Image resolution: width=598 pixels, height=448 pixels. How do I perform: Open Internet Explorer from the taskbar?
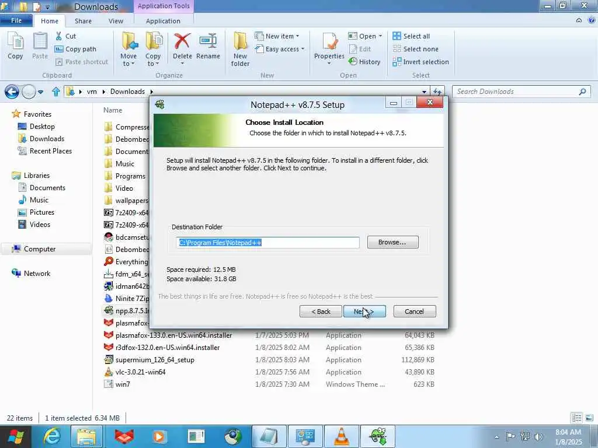(51, 436)
